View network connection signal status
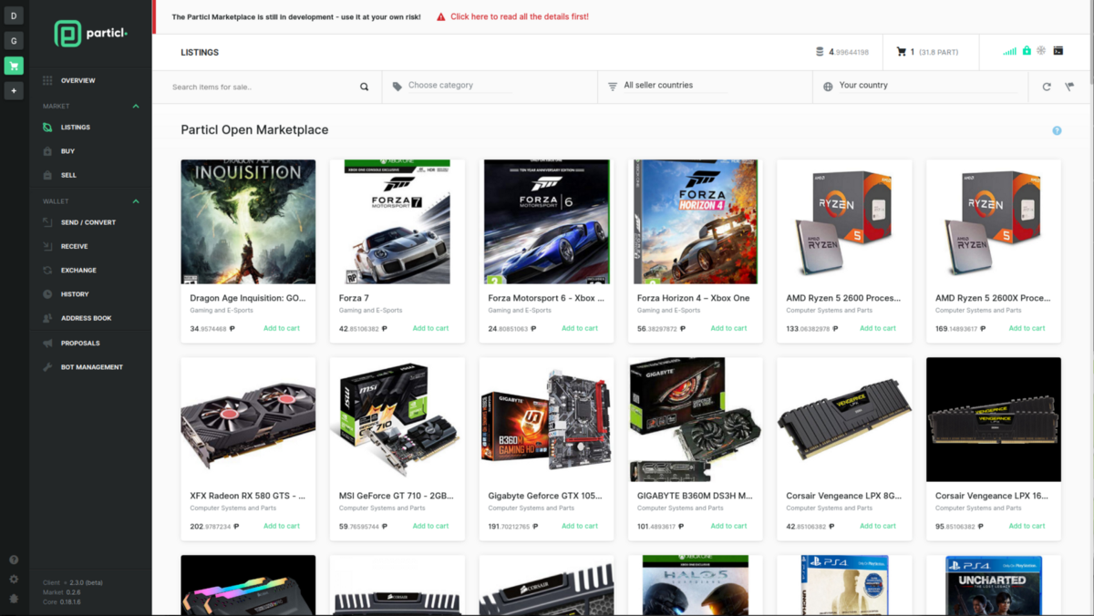The image size is (1094, 616). coord(1010,51)
